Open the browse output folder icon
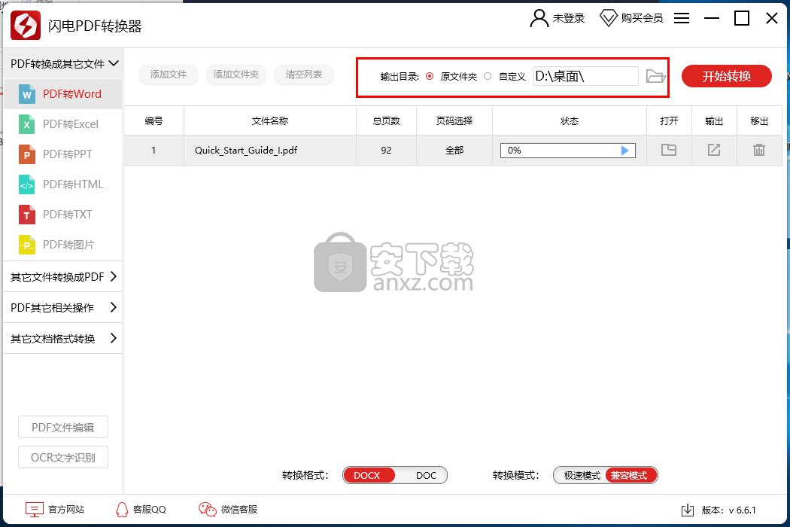790x527 pixels. click(x=655, y=76)
